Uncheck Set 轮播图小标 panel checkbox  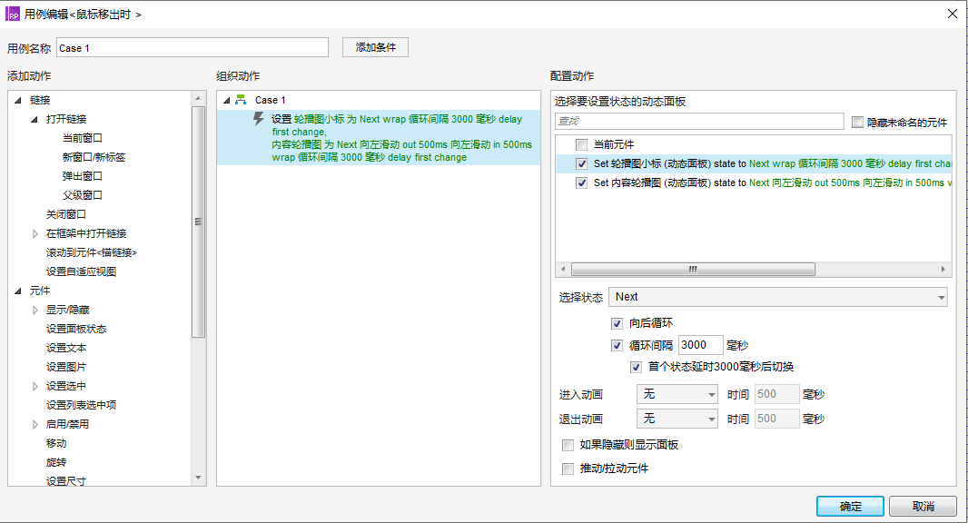pos(581,163)
